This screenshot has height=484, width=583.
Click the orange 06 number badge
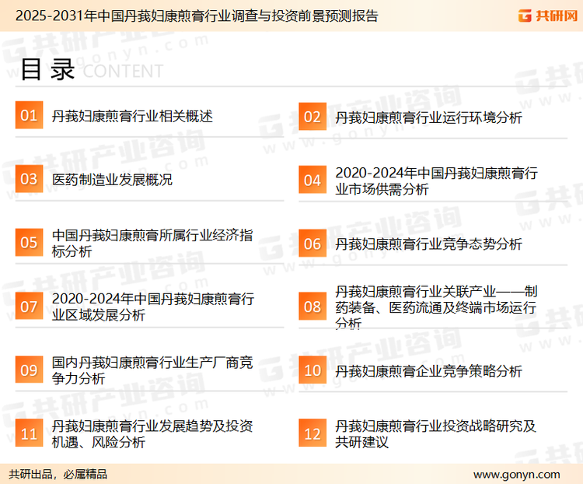312,244
